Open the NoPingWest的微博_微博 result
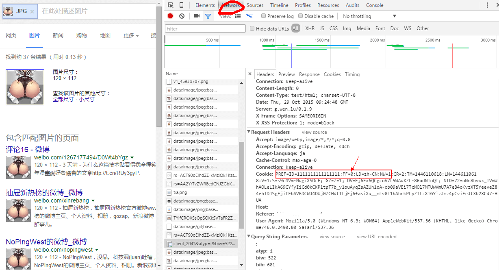This screenshot has width=499, height=270. (46, 242)
